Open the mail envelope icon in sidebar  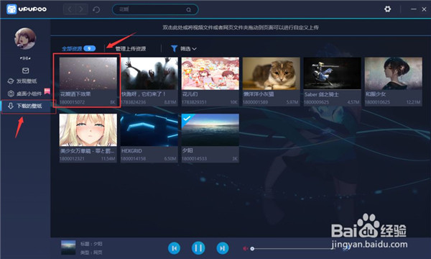(x=26, y=71)
